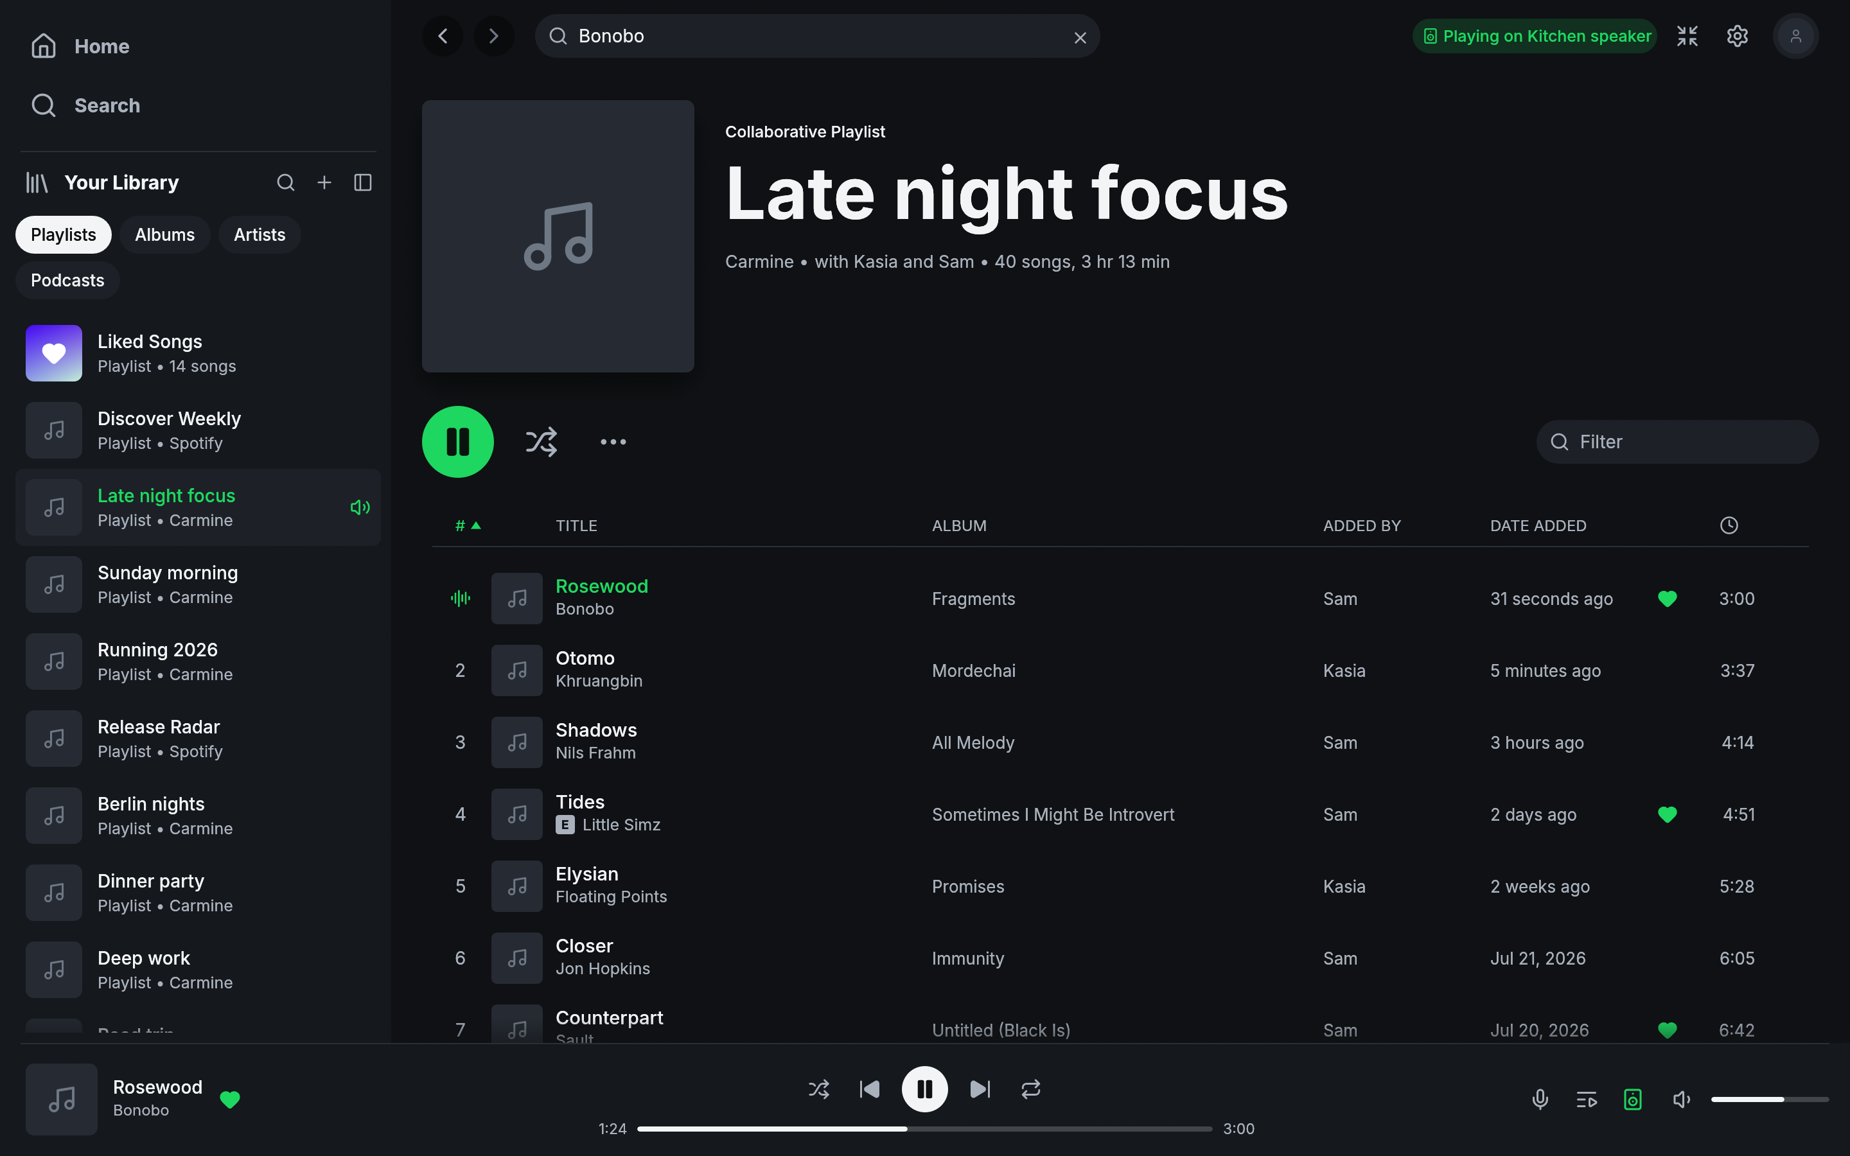Sort by the TITLE column header
This screenshot has width=1850, height=1156.
point(576,526)
